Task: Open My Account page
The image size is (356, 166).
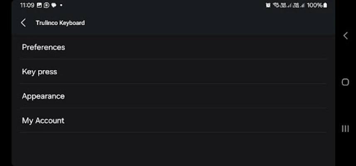Action: pyautogui.click(x=174, y=121)
